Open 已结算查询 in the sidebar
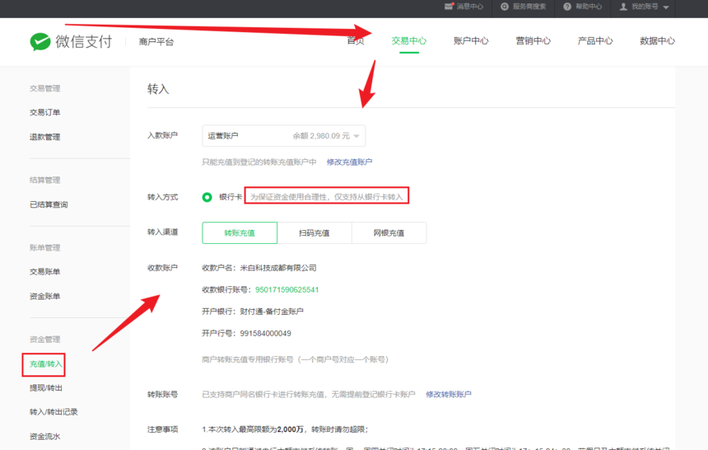The image size is (708, 450). pyautogui.click(x=49, y=204)
